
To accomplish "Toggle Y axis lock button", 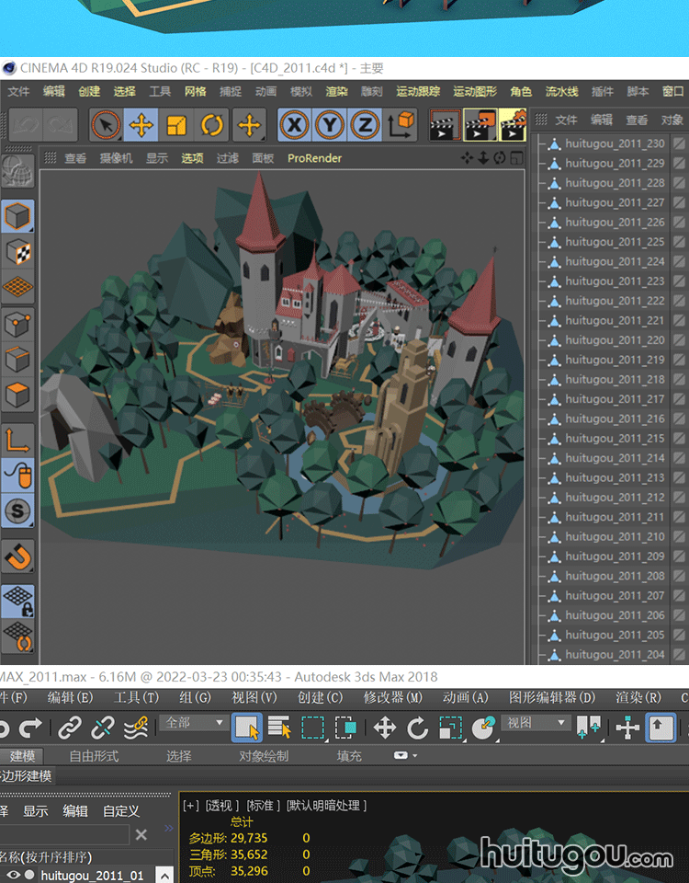I will pos(330,124).
